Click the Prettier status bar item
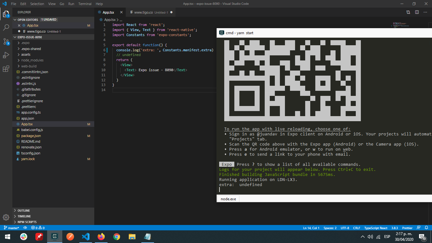The image size is (432, 243). pos(407,228)
